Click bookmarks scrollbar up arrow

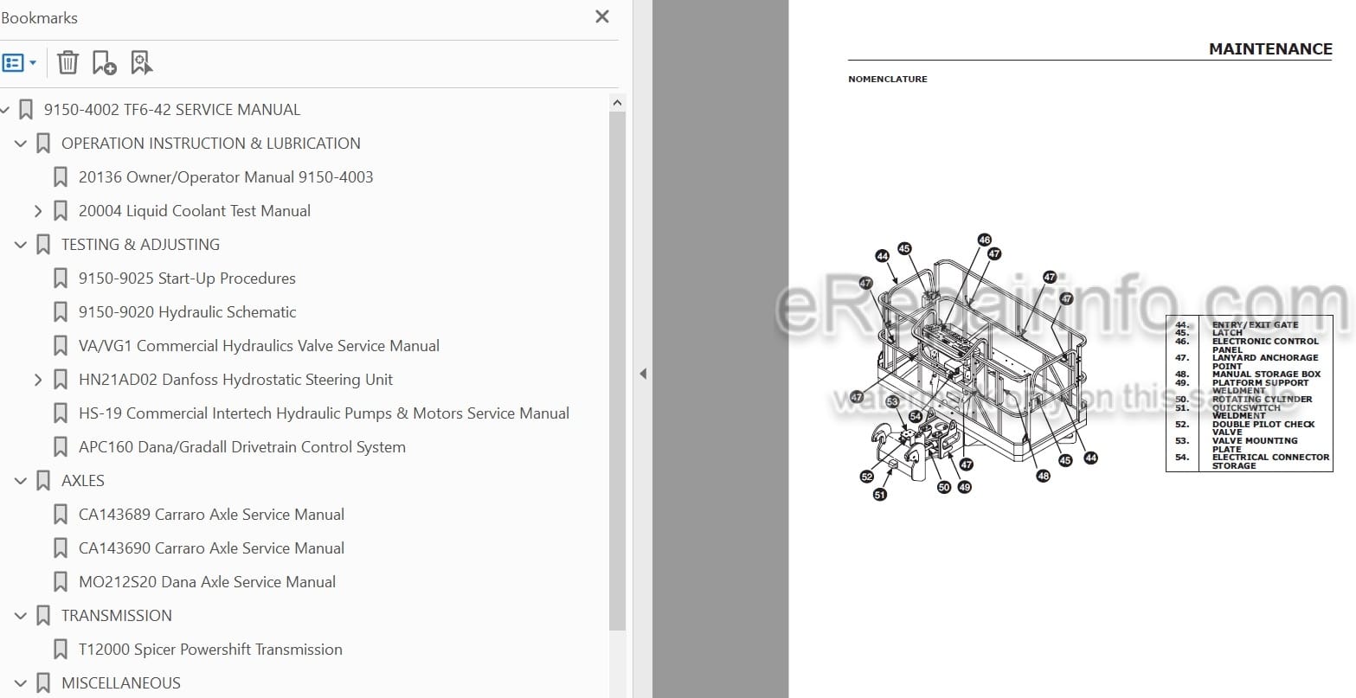tap(617, 102)
